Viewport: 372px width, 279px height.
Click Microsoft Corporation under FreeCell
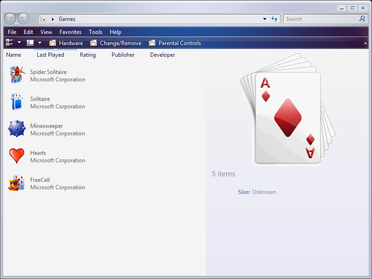click(x=58, y=187)
